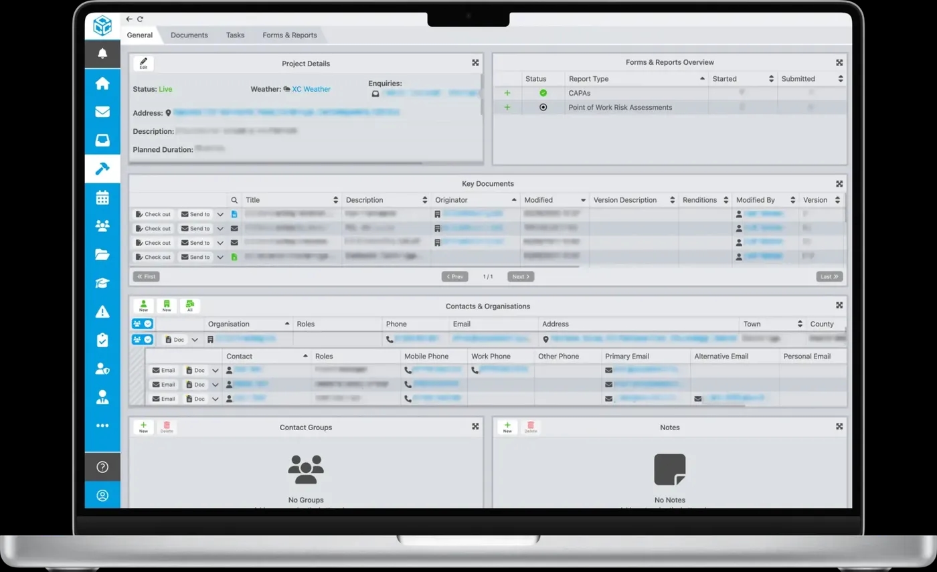Add a Point of Work Risk Assessments report
The height and width of the screenshot is (572, 937).
pyautogui.click(x=507, y=107)
